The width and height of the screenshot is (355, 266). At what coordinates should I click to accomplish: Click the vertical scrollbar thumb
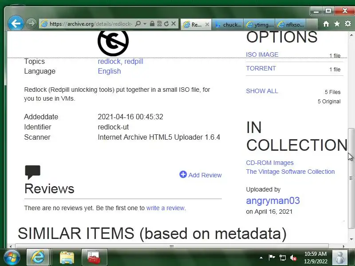(x=351, y=178)
